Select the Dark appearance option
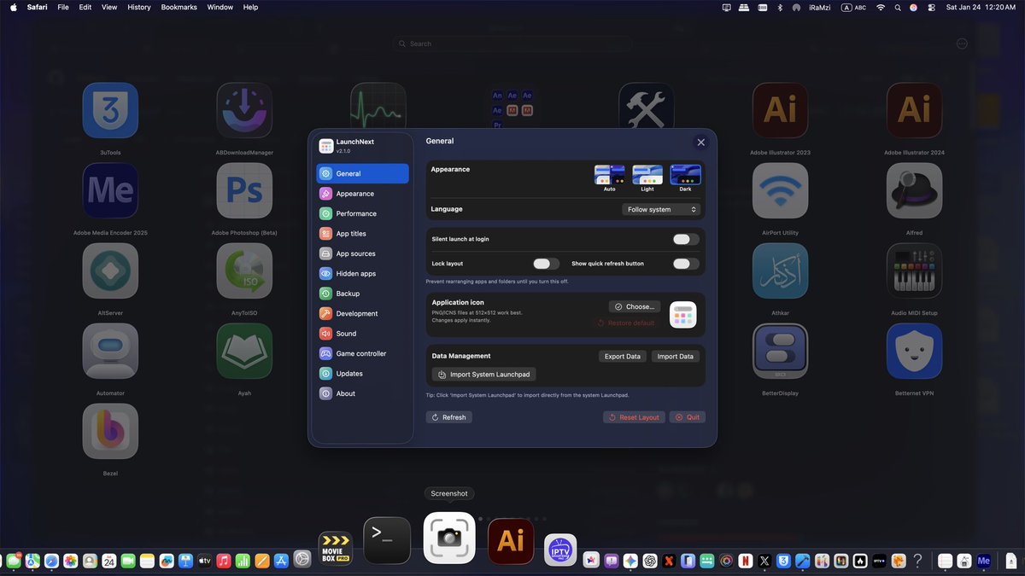This screenshot has height=576, width=1025. coord(685,177)
